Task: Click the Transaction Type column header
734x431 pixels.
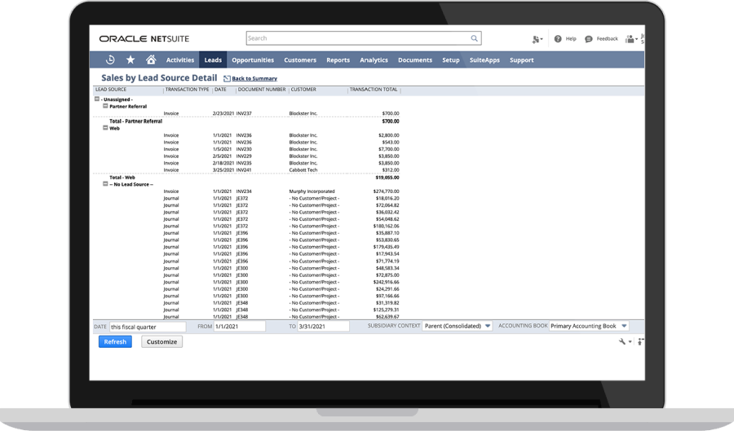Action: point(187,90)
